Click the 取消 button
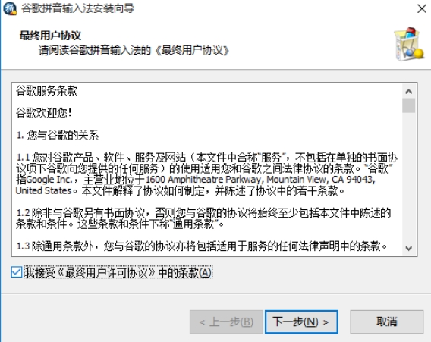This screenshot has height=342, width=431. click(386, 322)
